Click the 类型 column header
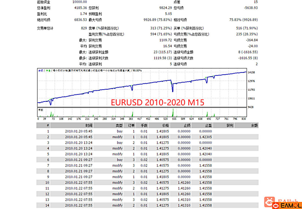 (x=119, y=125)
